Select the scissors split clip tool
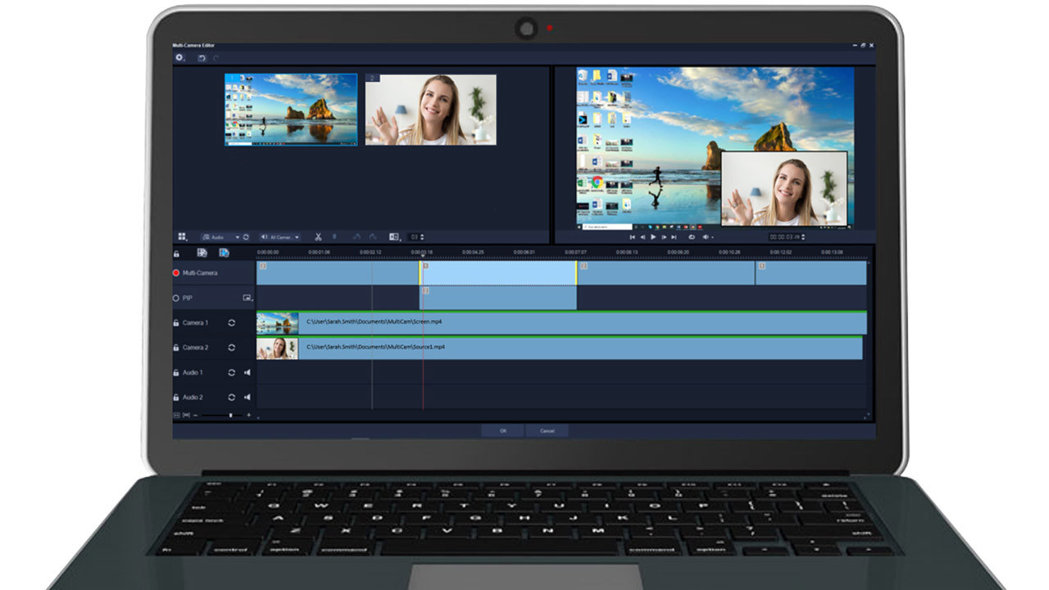 pyautogui.click(x=319, y=237)
